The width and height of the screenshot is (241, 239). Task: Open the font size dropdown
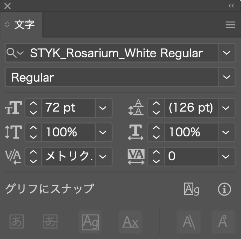[x=103, y=108]
